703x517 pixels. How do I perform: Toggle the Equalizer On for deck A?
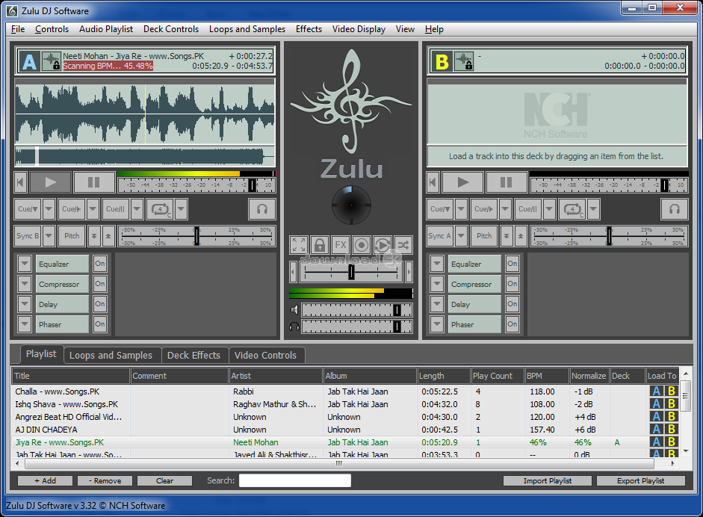(99, 264)
